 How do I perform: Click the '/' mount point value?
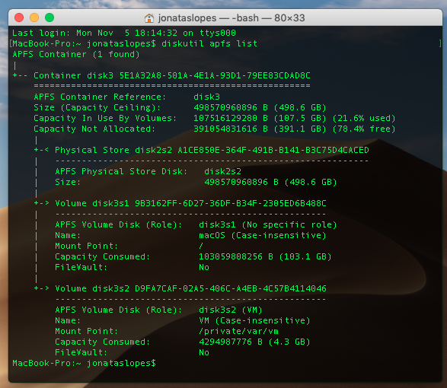[x=201, y=246]
